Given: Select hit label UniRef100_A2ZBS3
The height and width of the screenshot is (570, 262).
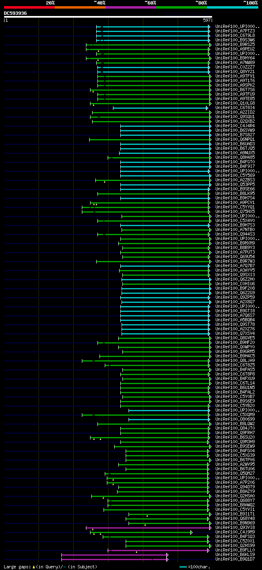Looking at the screenshot, I should (x=235, y=180).
